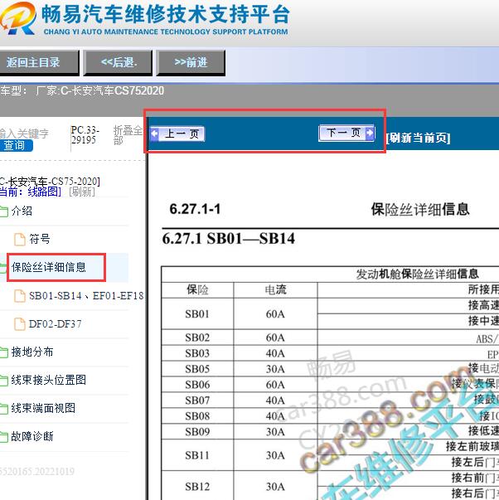
Task: Expand 线束接头位置图 folder
Action: coord(48,380)
